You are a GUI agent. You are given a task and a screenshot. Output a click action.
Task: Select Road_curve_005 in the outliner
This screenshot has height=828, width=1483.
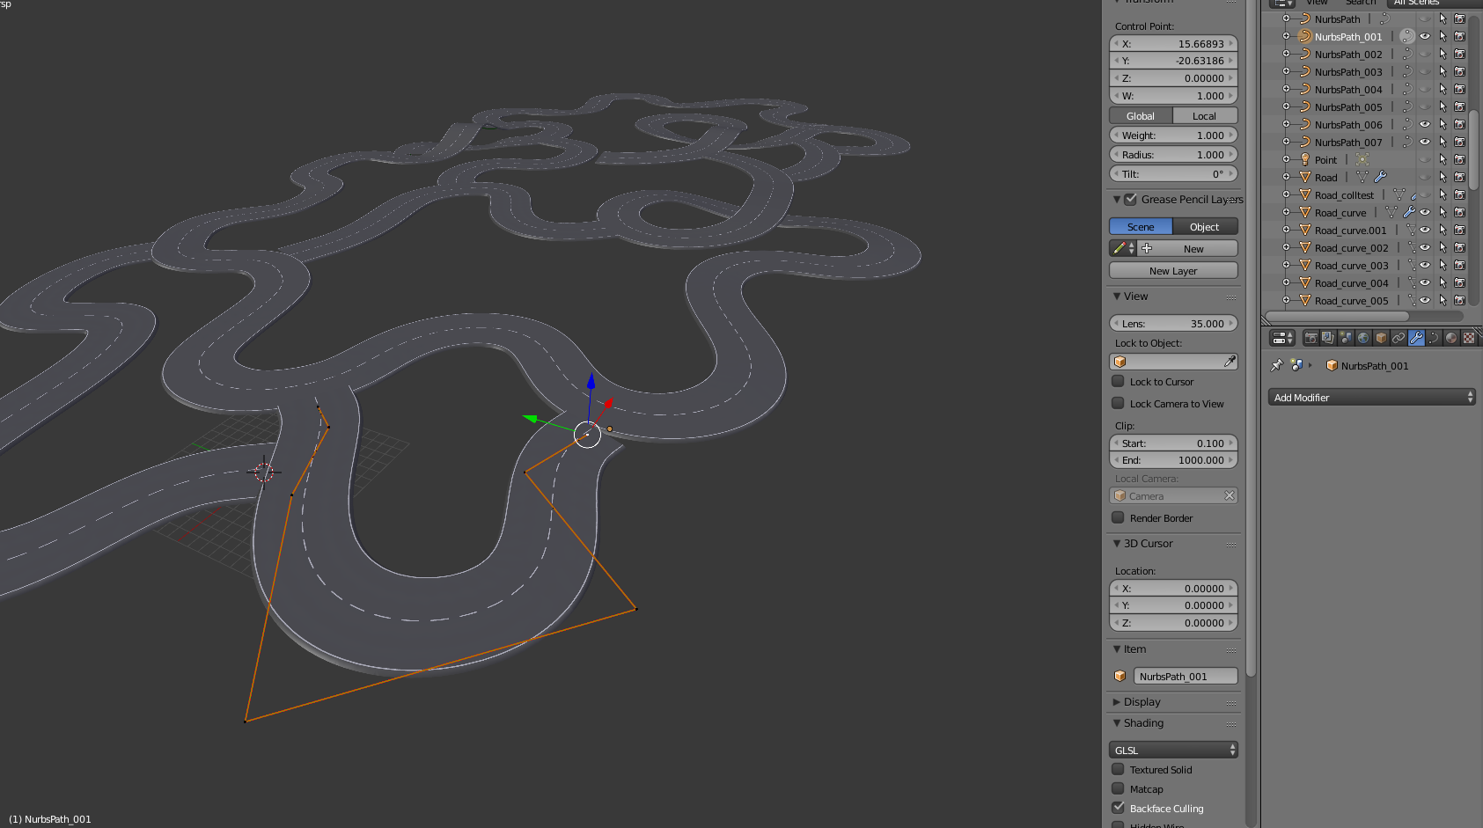pyautogui.click(x=1351, y=300)
